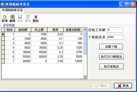Click tax rate cell 0.35

55,56
